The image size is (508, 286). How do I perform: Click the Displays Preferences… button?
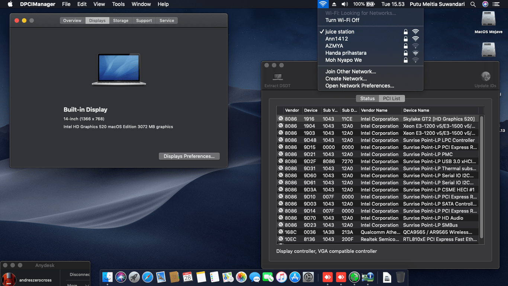[189, 156]
